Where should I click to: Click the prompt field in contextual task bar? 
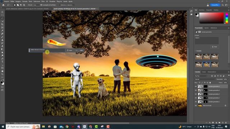point(47,50)
